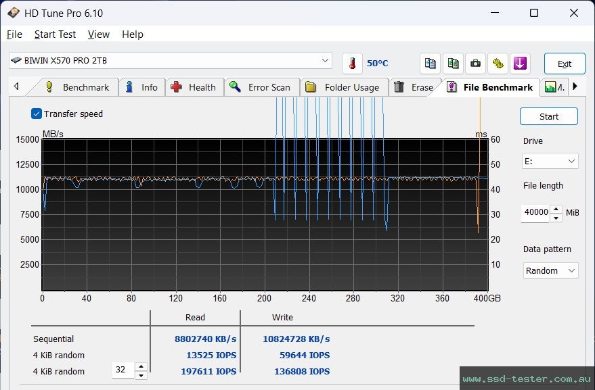595x390 pixels.
Task: Click the copy image to clipboard icon
Action: (x=452, y=63)
